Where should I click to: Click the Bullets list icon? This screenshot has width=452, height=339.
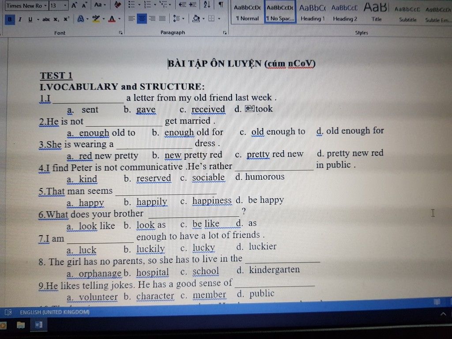click(132, 4)
